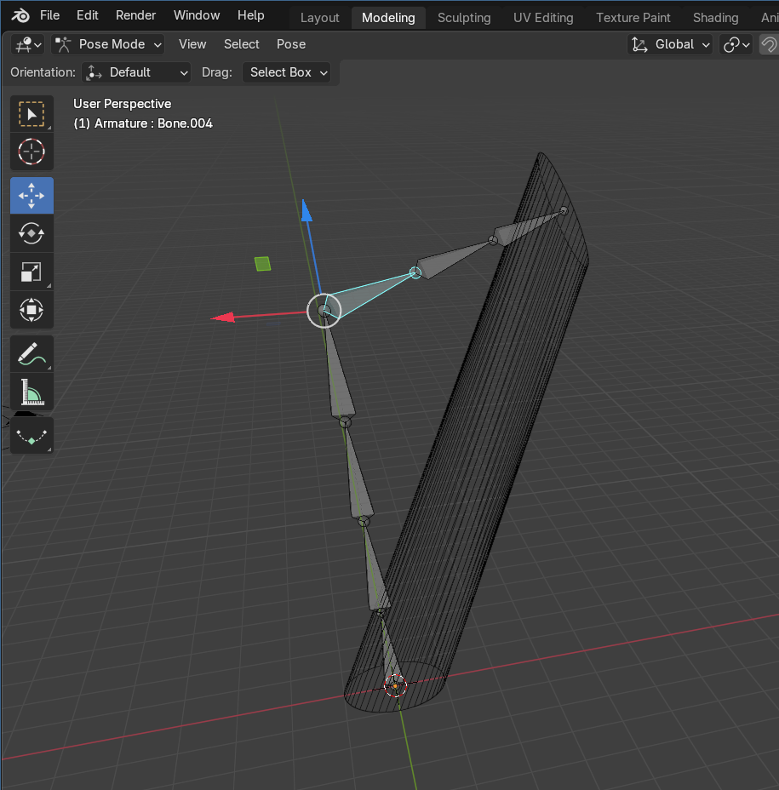Image resolution: width=779 pixels, height=790 pixels.
Task: Select the Measure ruler tool
Action: [32, 392]
